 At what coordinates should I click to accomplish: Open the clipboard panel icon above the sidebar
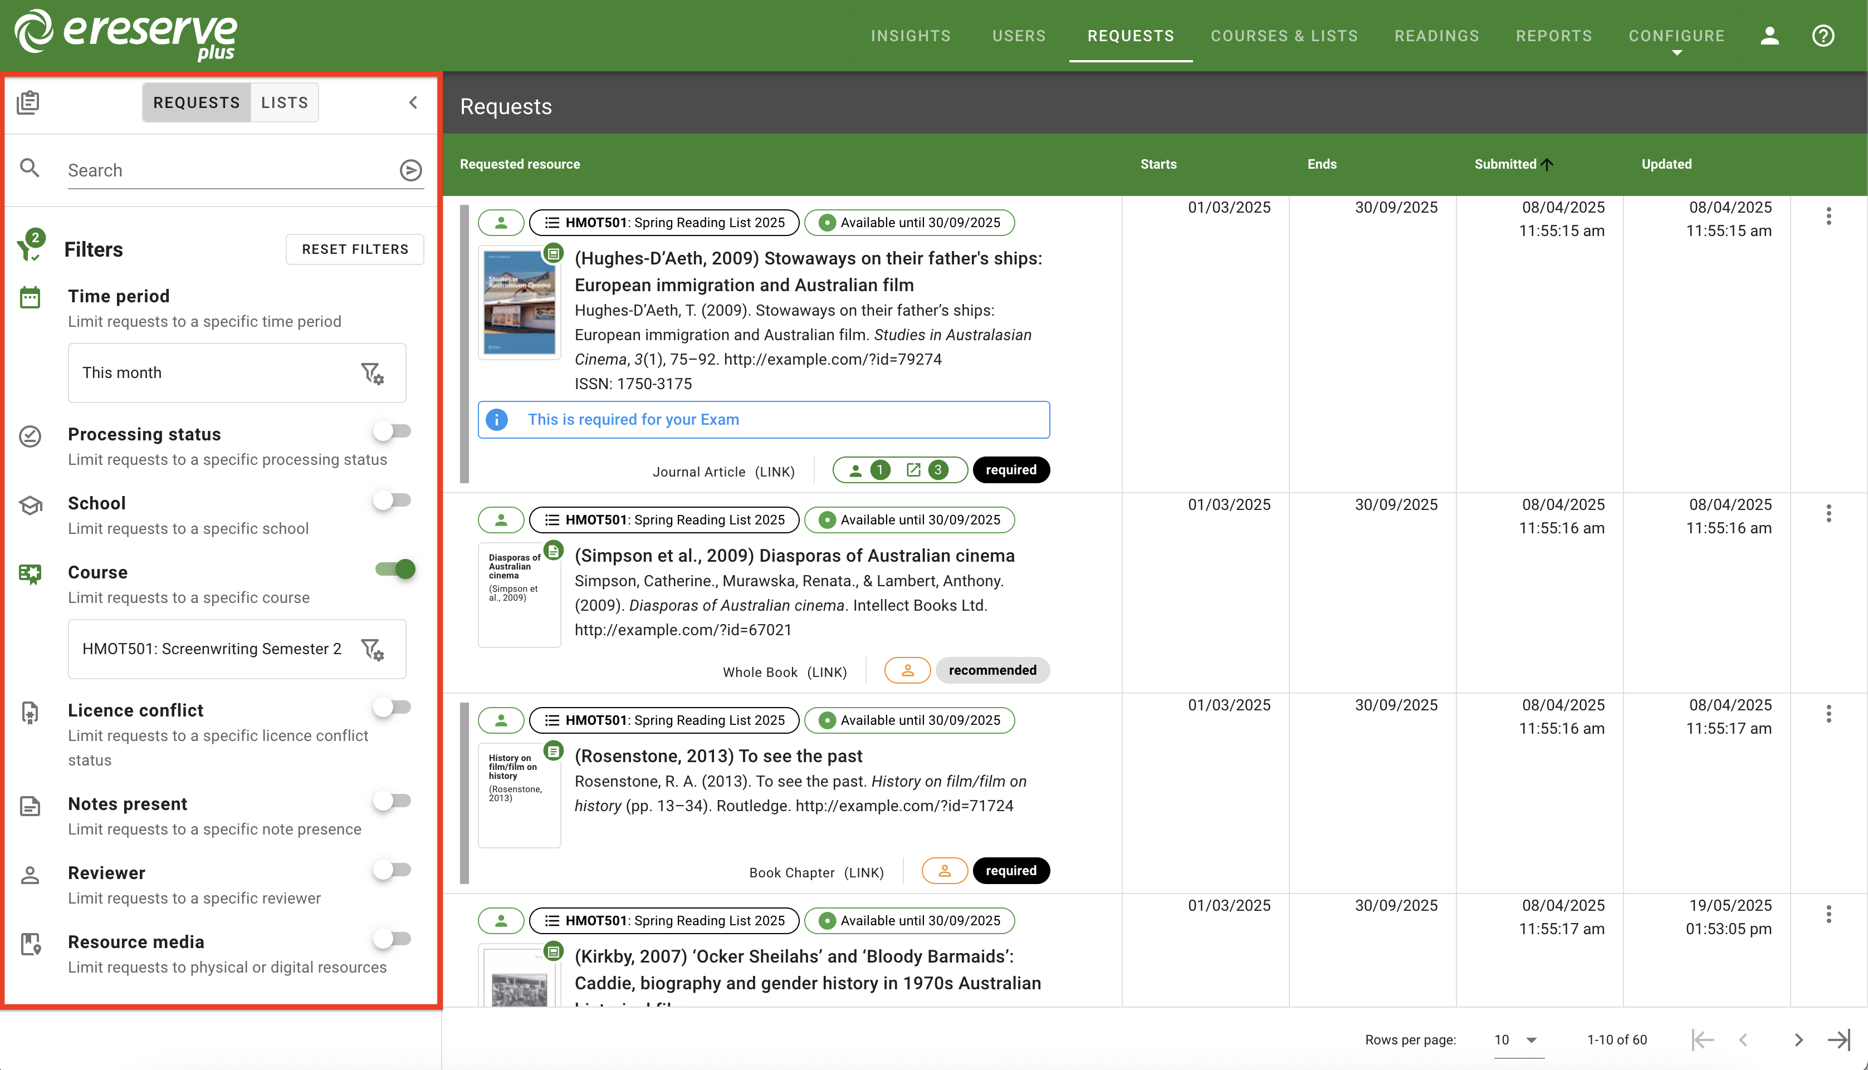tap(28, 102)
